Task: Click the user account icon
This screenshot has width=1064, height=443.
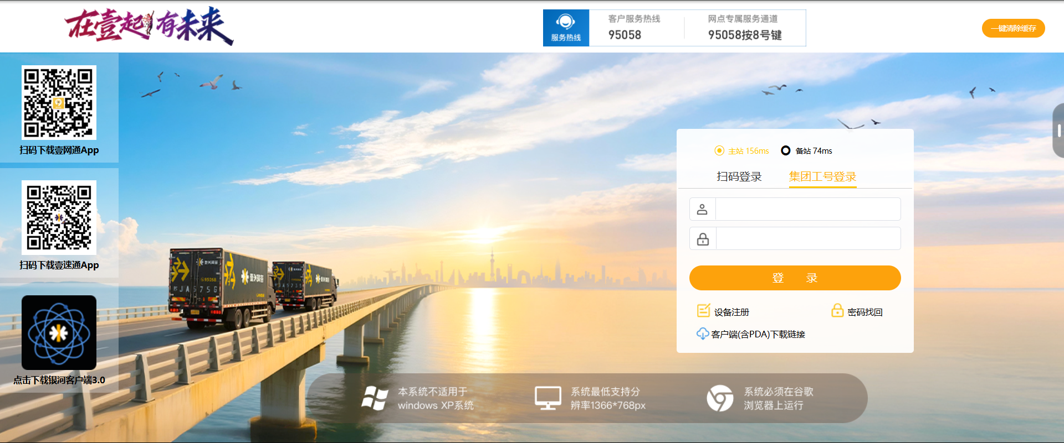Action: [x=702, y=209]
